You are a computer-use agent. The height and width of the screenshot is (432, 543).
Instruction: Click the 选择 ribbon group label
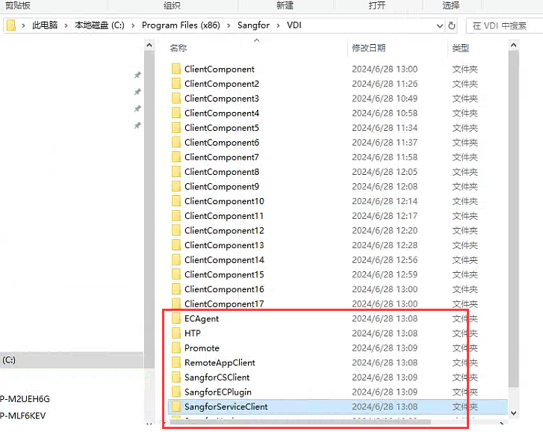(x=451, y=5)
